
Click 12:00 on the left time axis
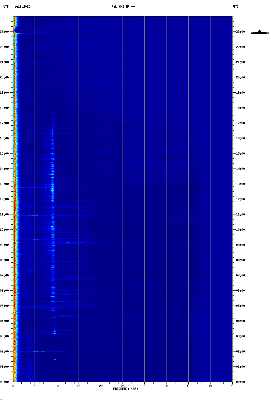pos(4,199)
